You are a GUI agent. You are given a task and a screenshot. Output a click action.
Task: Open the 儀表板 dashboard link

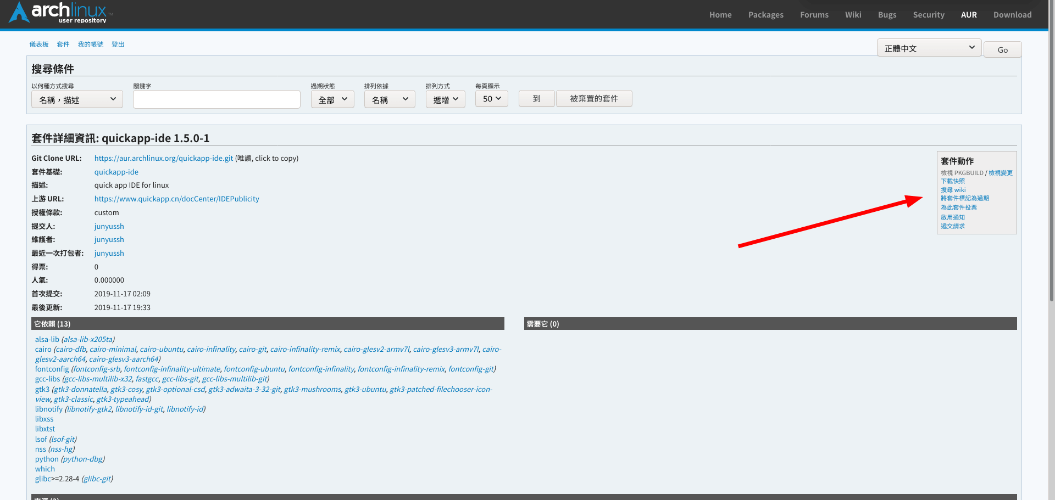pos(39,44)
